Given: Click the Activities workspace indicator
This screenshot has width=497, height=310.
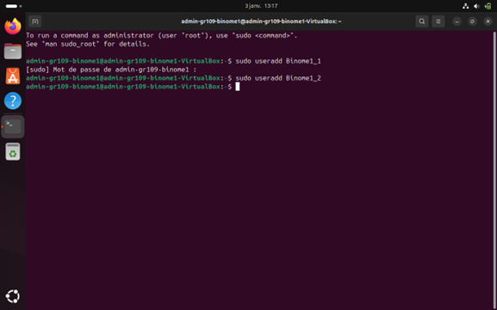Looking at the screenshot, I should [13, 6].
